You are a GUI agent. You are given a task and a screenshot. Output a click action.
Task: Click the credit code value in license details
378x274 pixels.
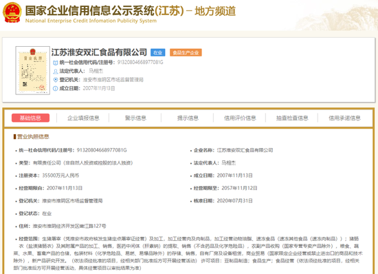click(x=102, y=150)
